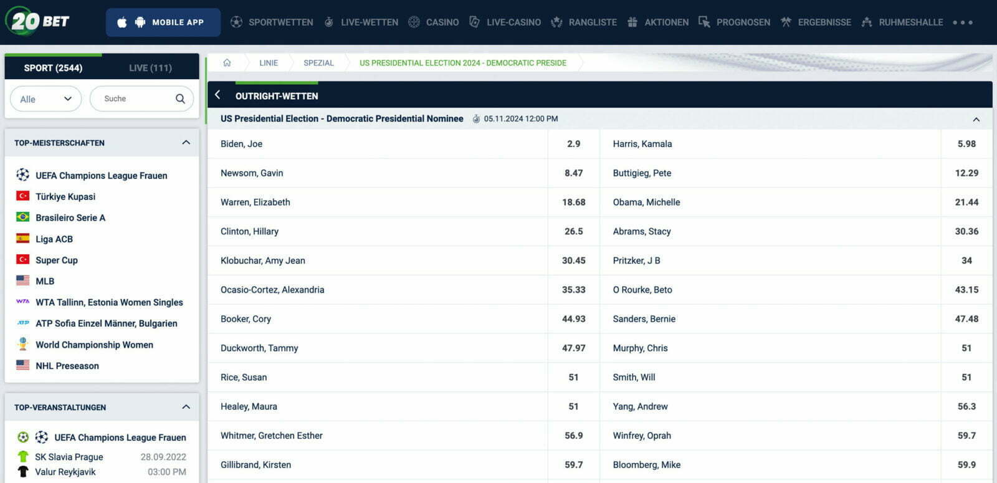Click the gift icon beside Aktionen
Image resolution: width=997 pixels, height=483 pixels.
pos(632,22)
